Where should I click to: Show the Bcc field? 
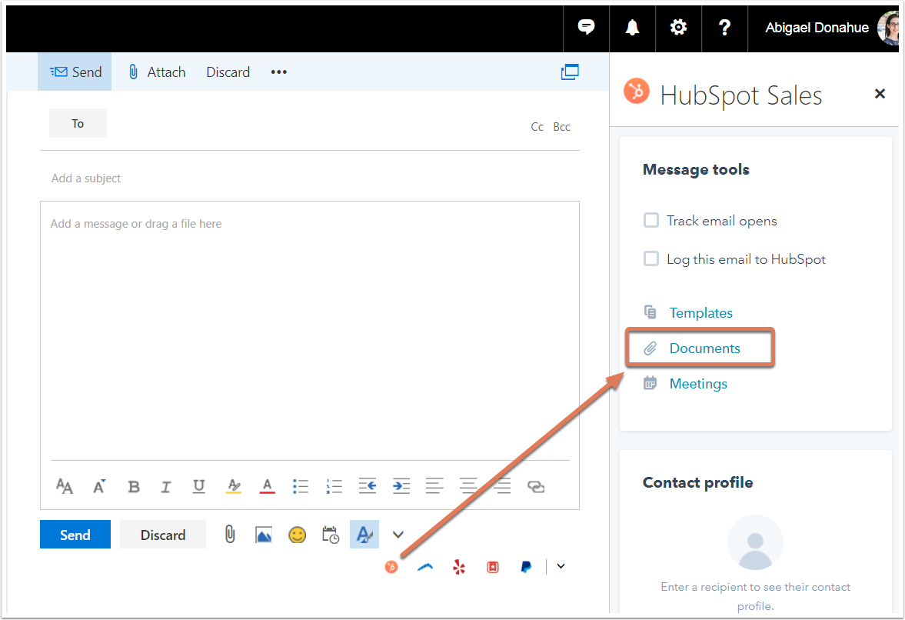(x=561, y=127)
